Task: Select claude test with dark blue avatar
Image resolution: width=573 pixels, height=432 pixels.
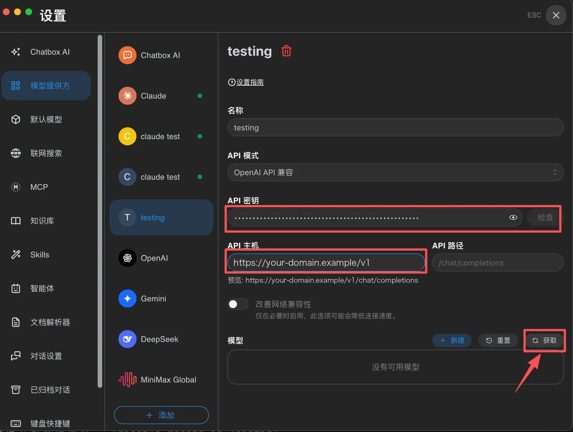Action: pos(161,177)
